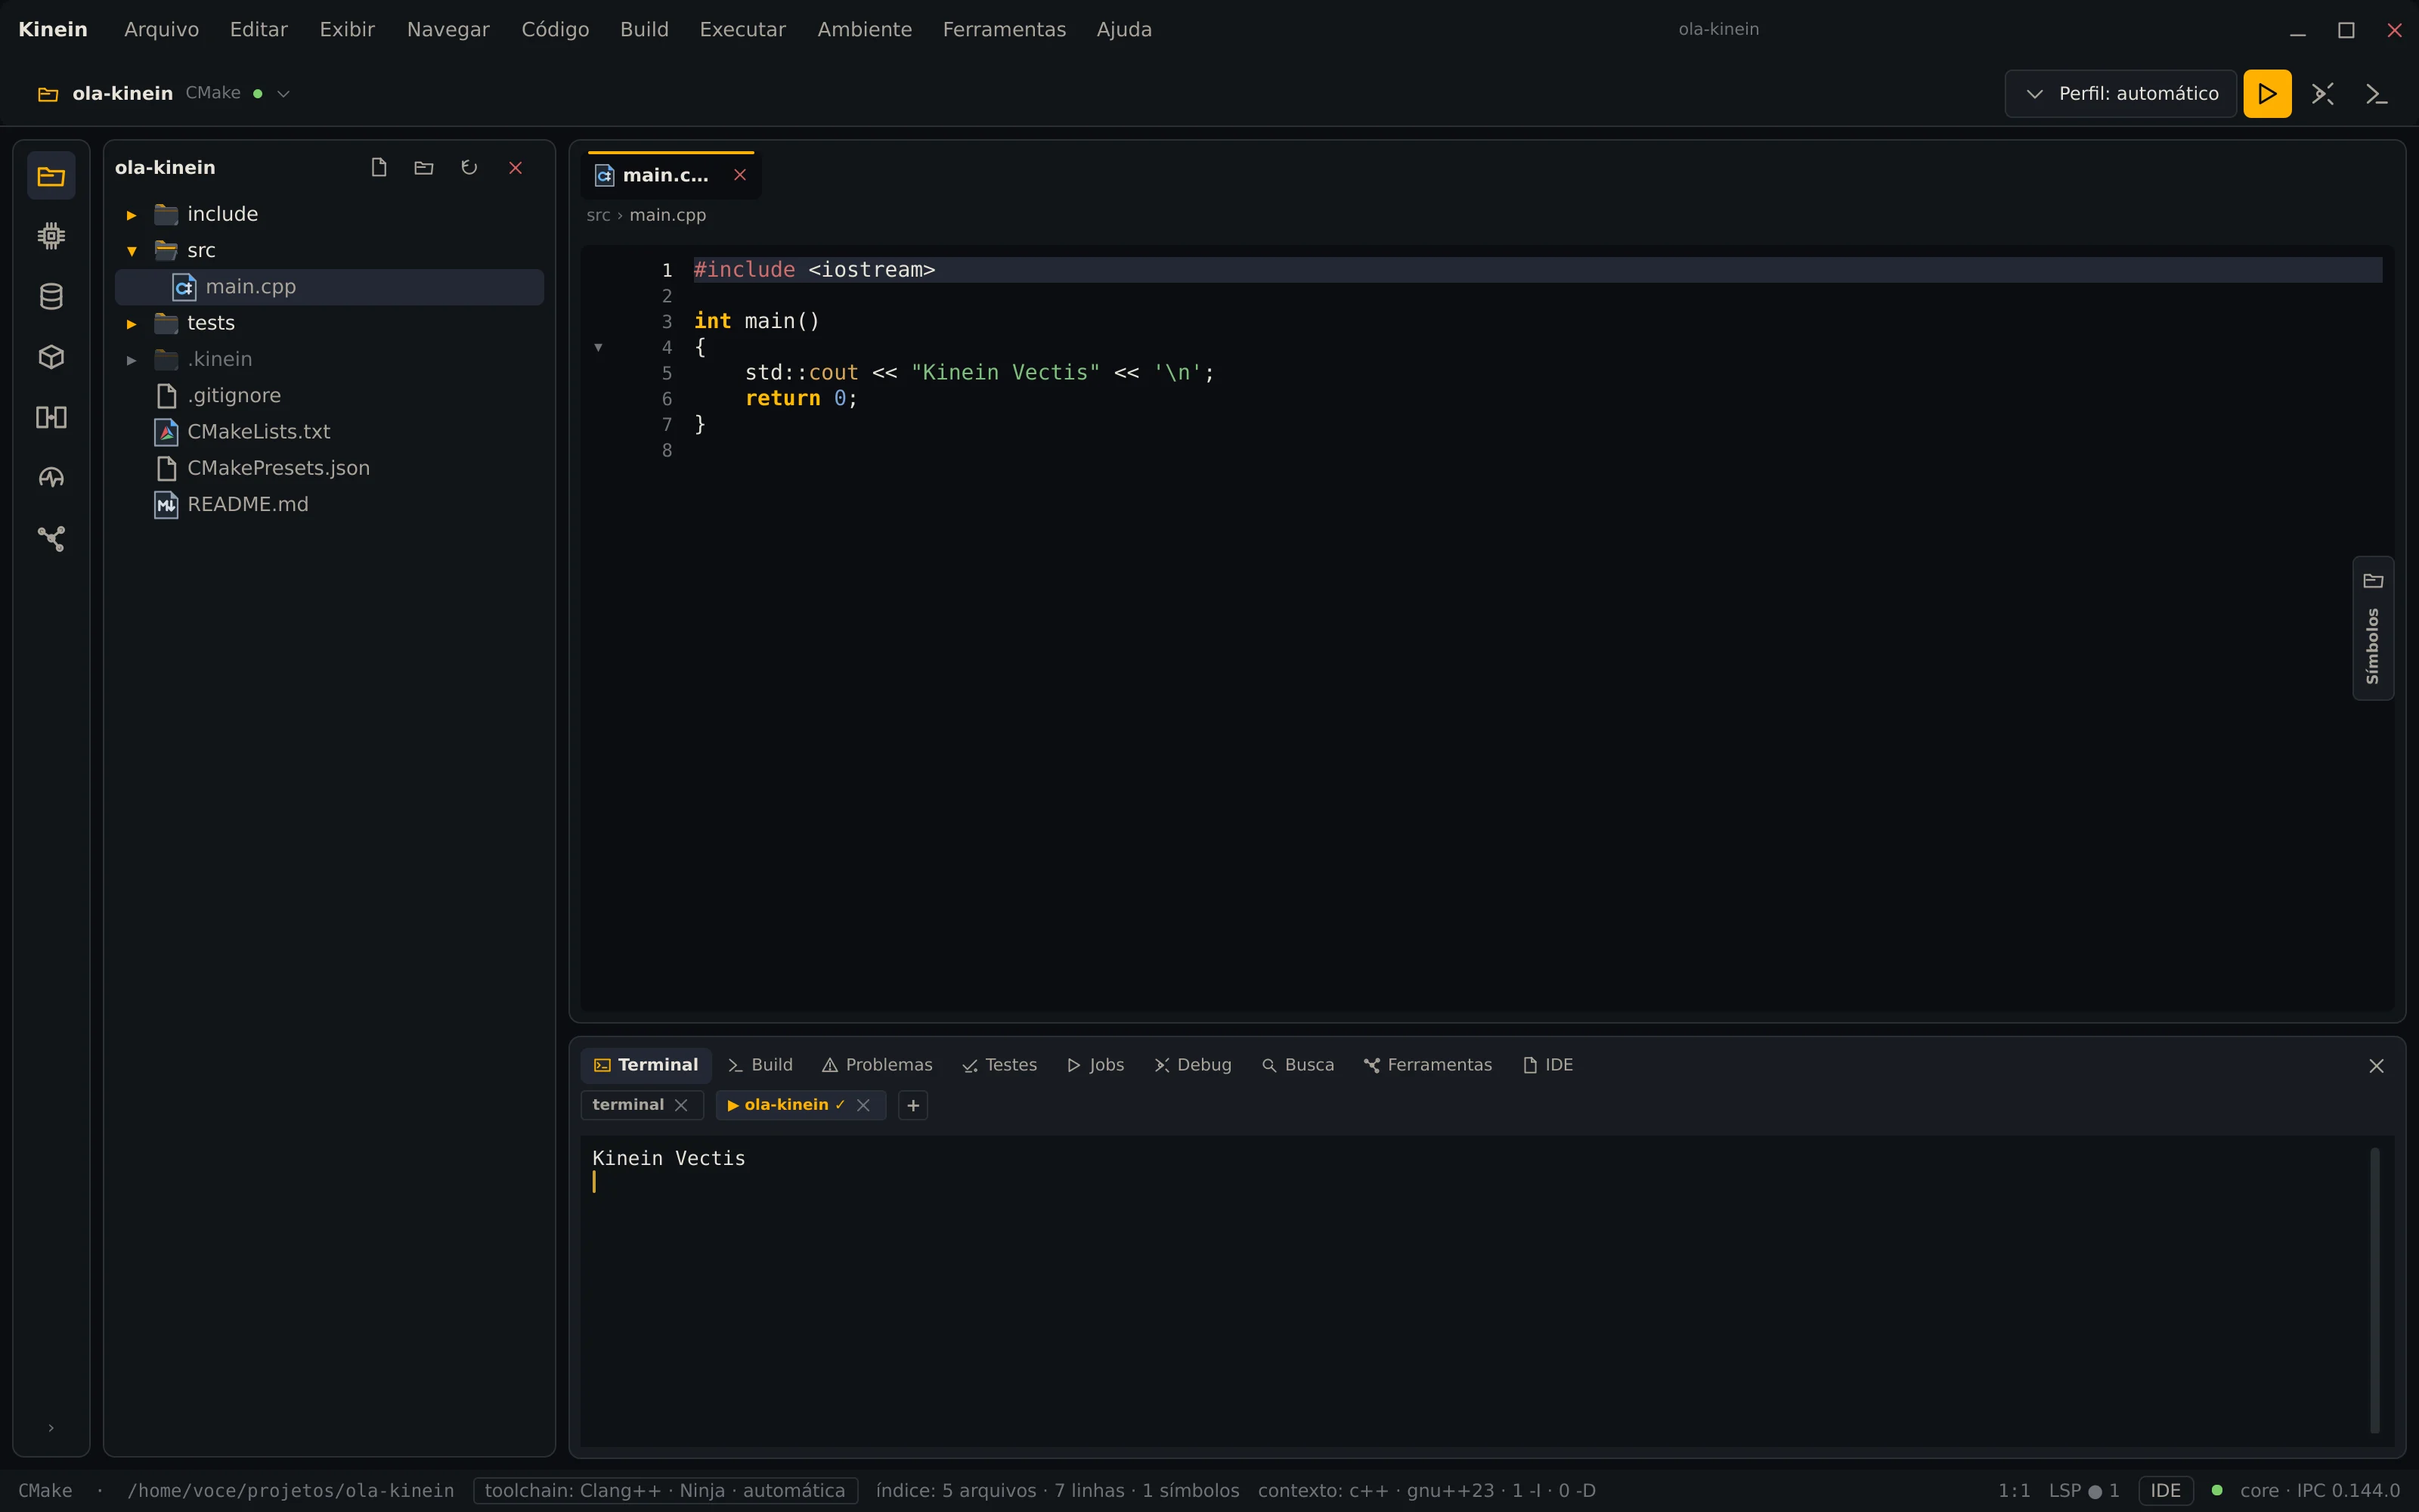Image resolution: width=2419 pixels, height=1512 pixels.
Task: Refresh the ola-kinein file tree
Action: tap(469, 167)
